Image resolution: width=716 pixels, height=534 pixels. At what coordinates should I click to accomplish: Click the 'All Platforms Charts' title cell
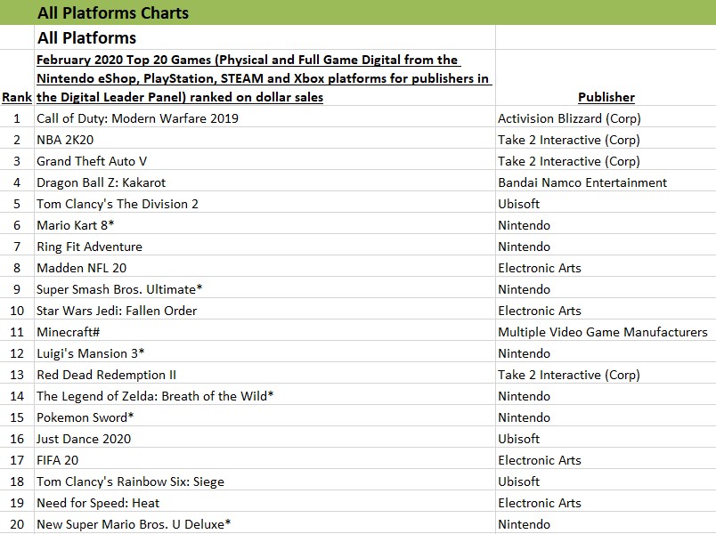tap(113, 13)
